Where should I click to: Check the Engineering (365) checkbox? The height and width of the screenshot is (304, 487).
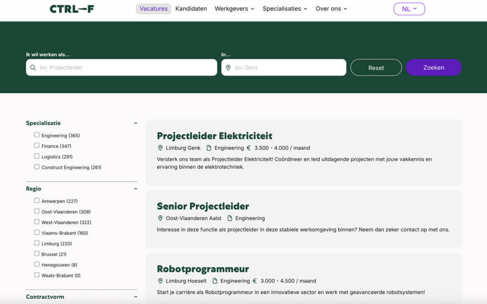pyautogui.click(x=37, y=135)
